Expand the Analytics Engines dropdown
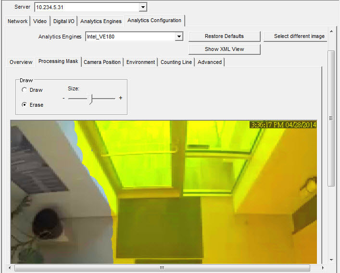Image resolution: width=340 pixels, height=273 pixels. tap(178, 37)
